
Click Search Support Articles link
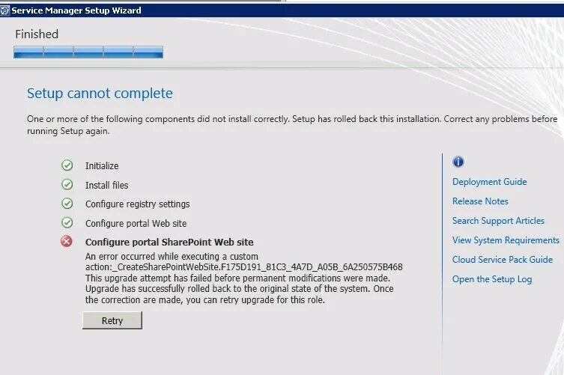(498, 221)
